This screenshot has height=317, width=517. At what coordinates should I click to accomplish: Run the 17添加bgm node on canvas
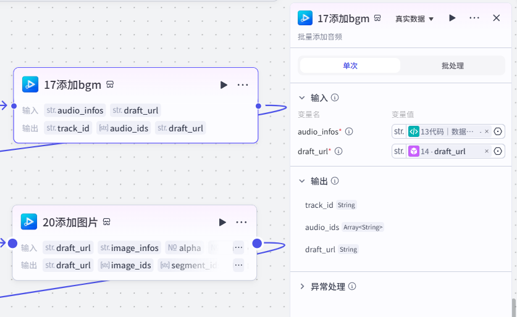coord(224,85)
